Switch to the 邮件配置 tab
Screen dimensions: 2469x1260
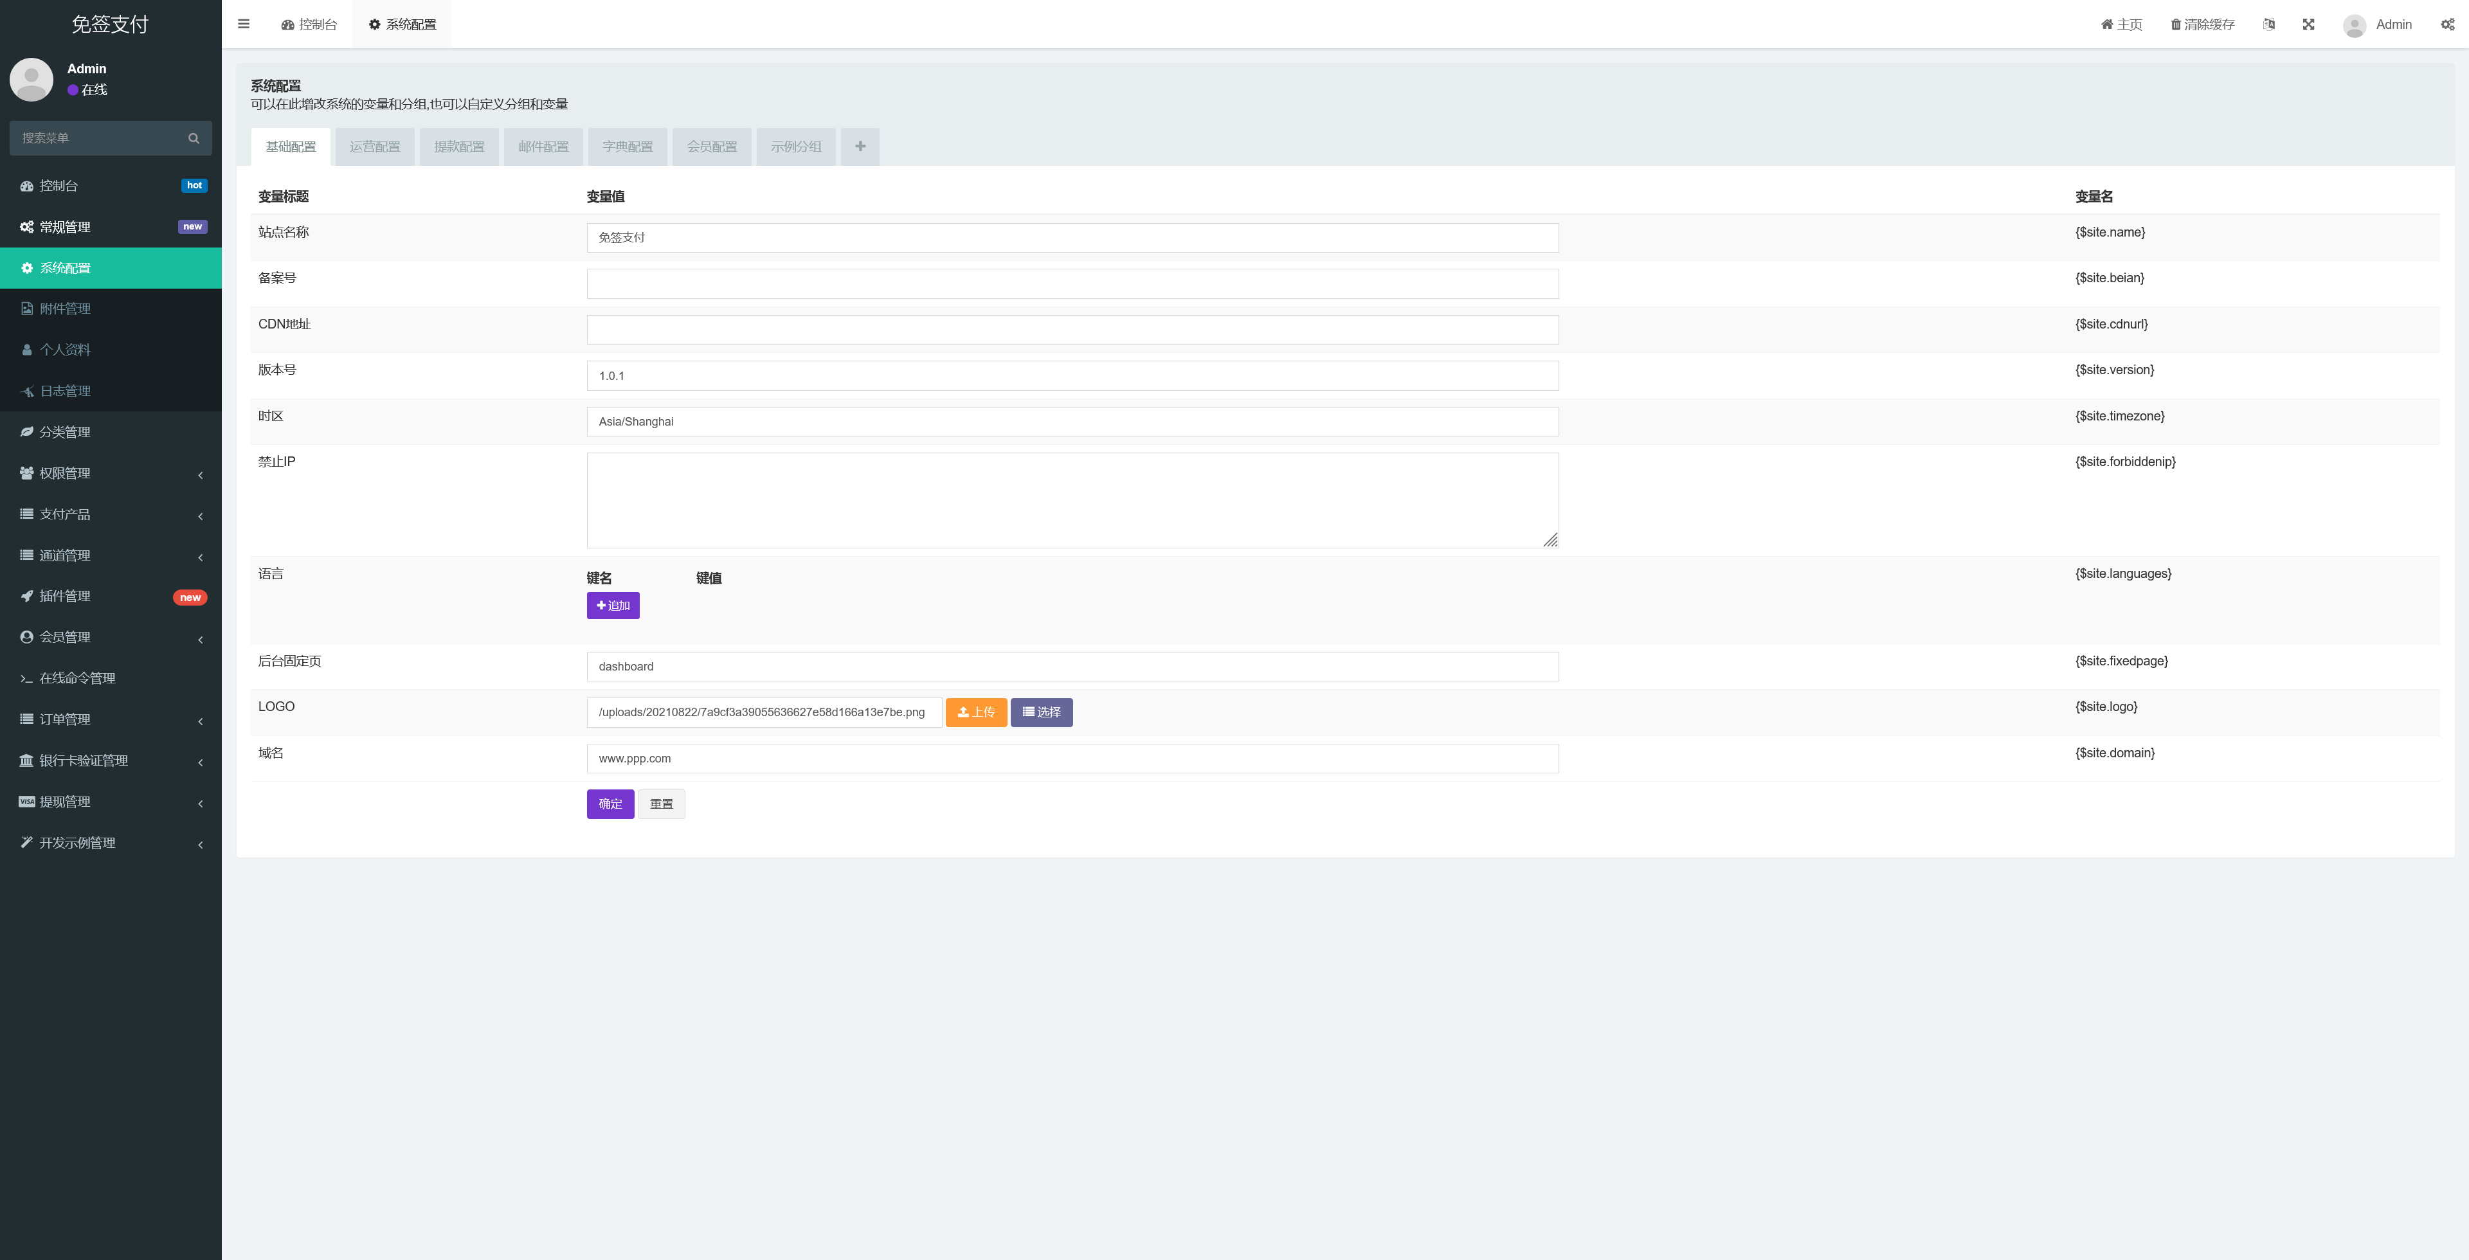(x=543, y=147)
